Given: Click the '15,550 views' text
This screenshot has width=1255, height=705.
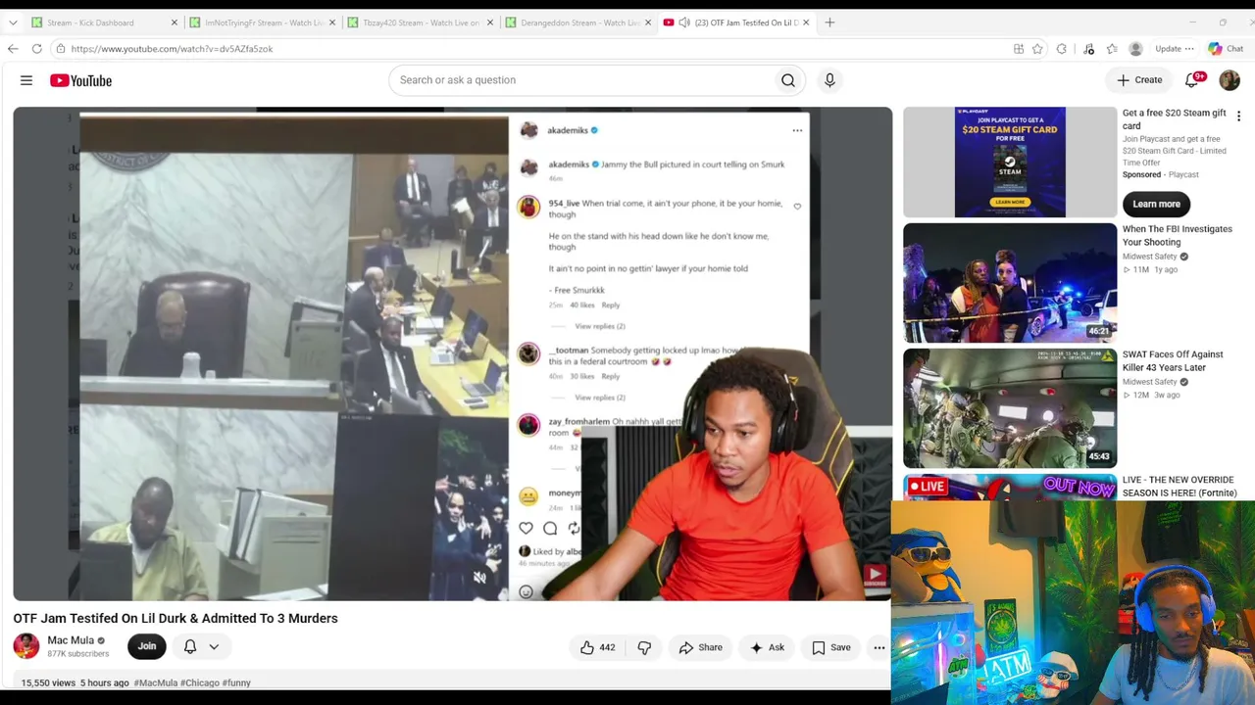Looking at the screenshot, I should [48, 682].
